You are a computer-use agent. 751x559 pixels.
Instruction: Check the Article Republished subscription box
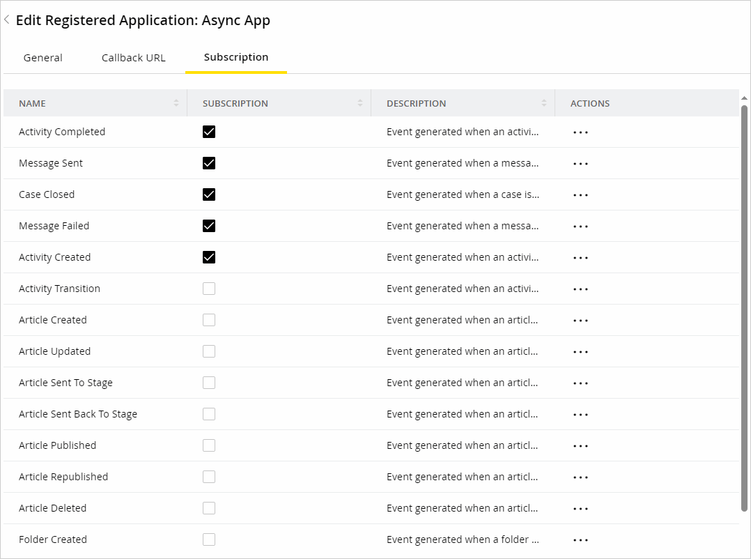click(209, 477)
